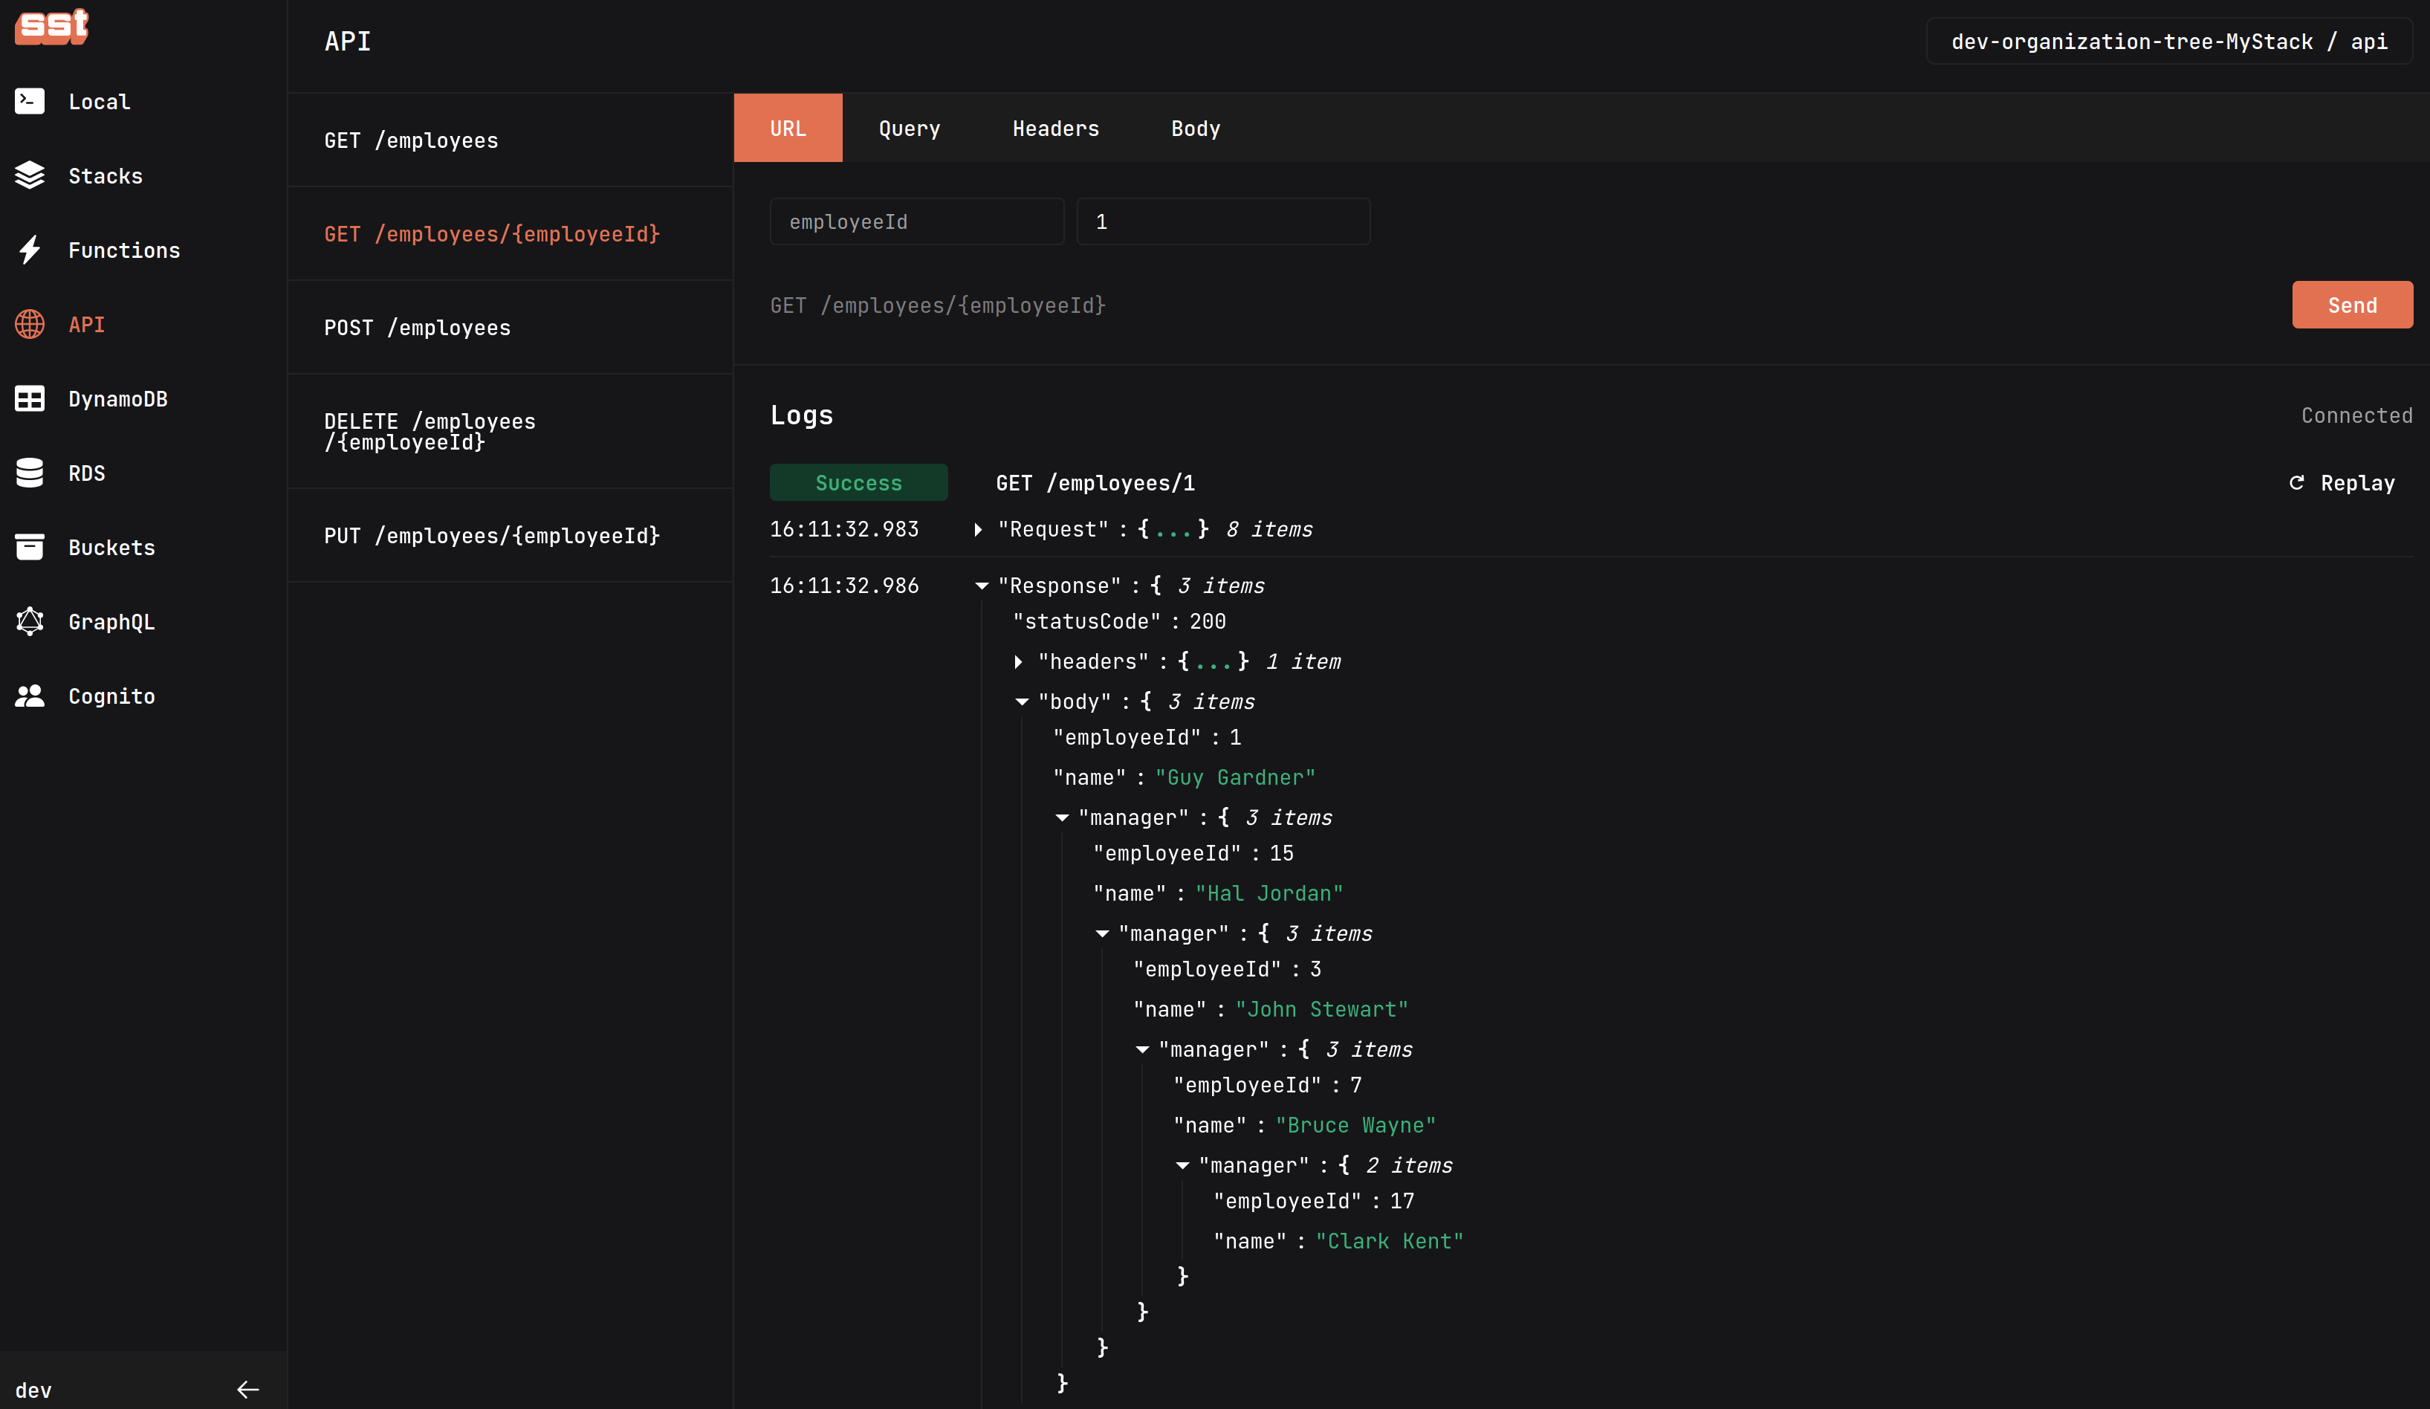Replay the GET /employees/1 request
The image size is (2430, 1409).
[2342, 482]
